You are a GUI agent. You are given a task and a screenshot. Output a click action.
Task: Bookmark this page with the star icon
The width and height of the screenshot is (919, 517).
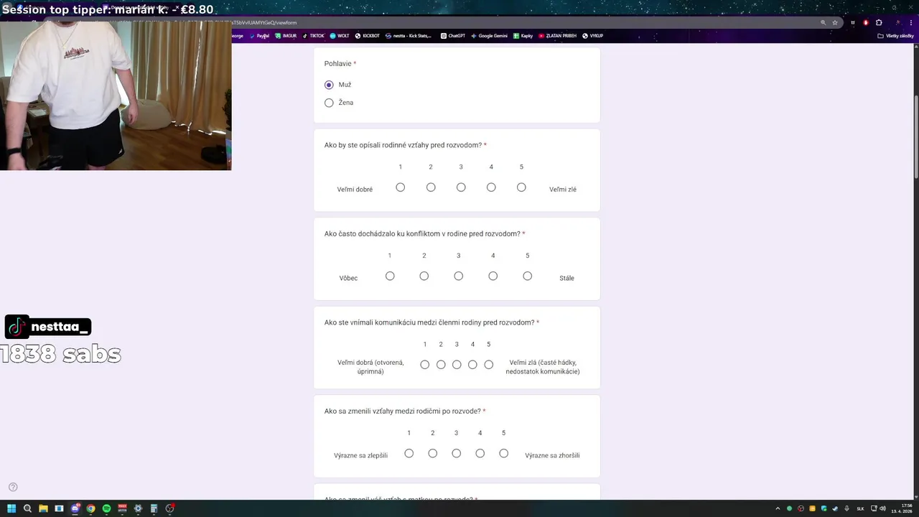pyautogui.click(x=835, y=22)
